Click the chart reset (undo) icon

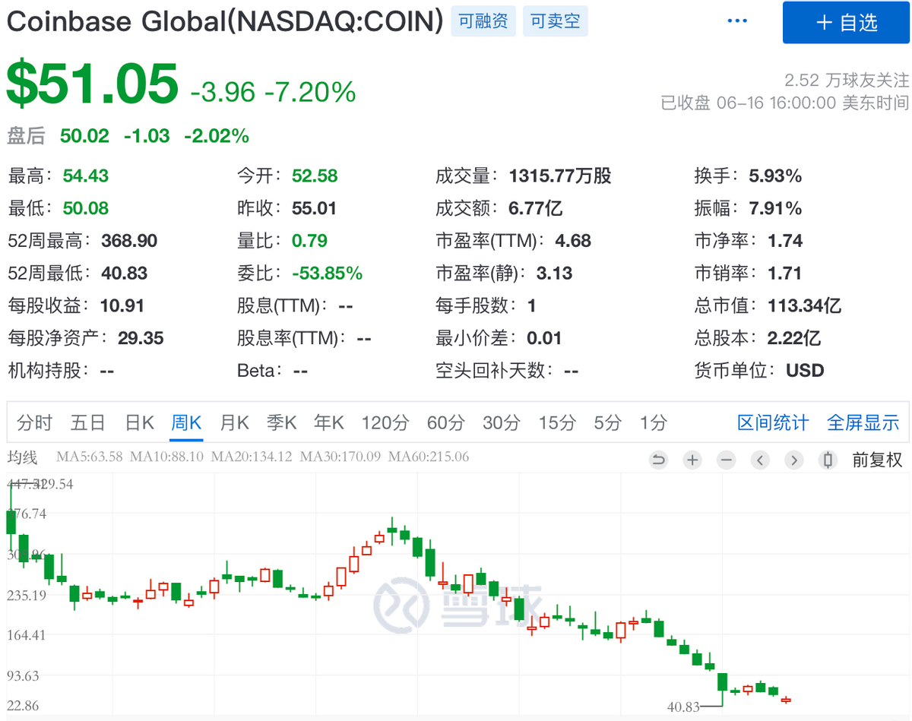pos(658,460)
